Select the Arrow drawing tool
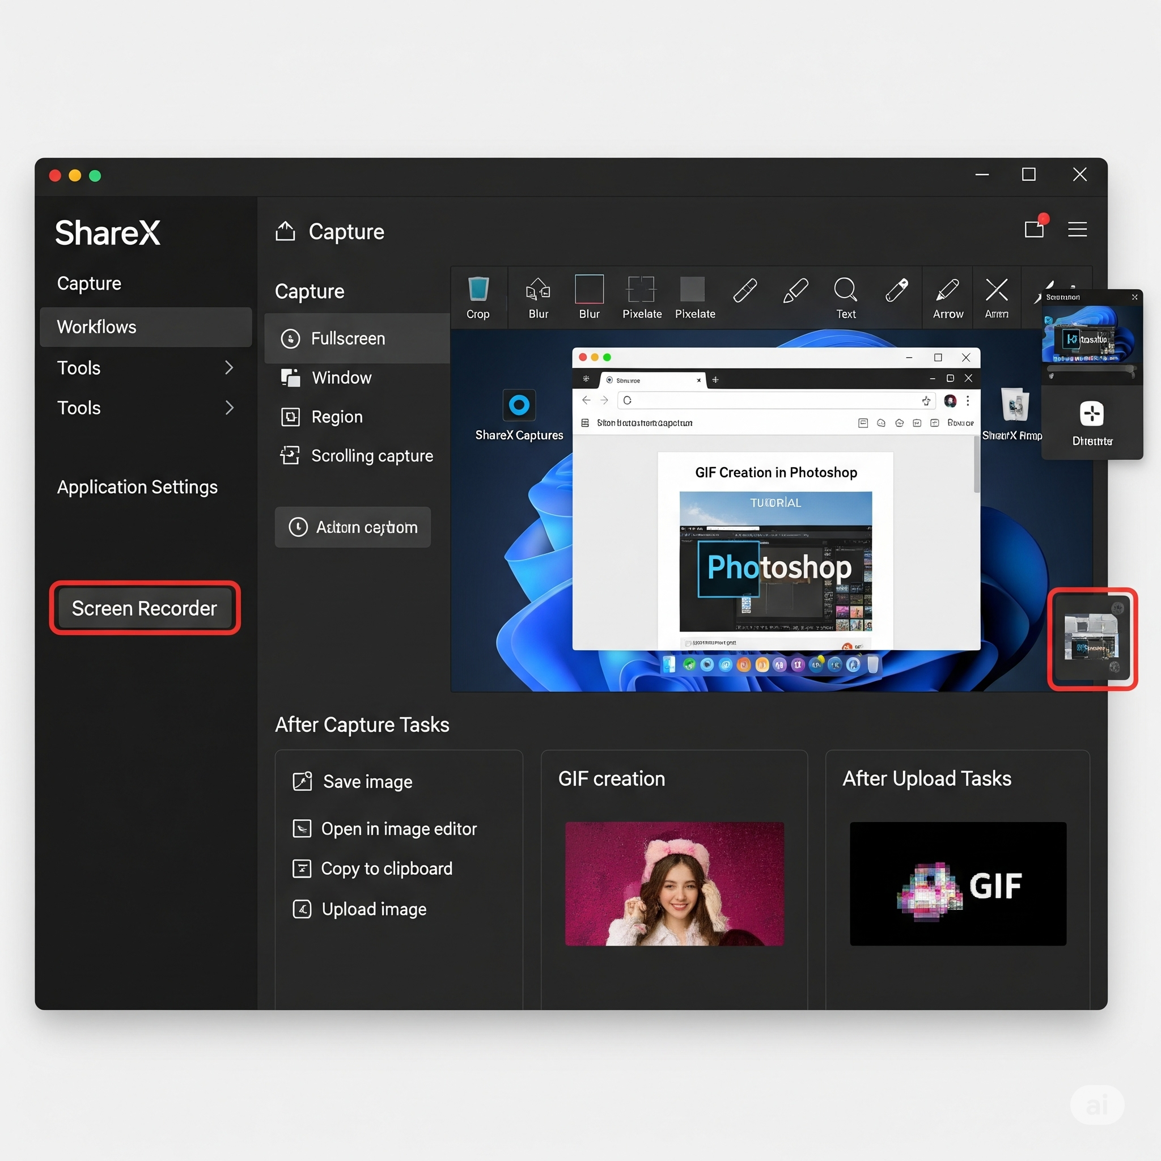The width and height of the screenshot is (1161, 1161). click(x=947, y=290)
